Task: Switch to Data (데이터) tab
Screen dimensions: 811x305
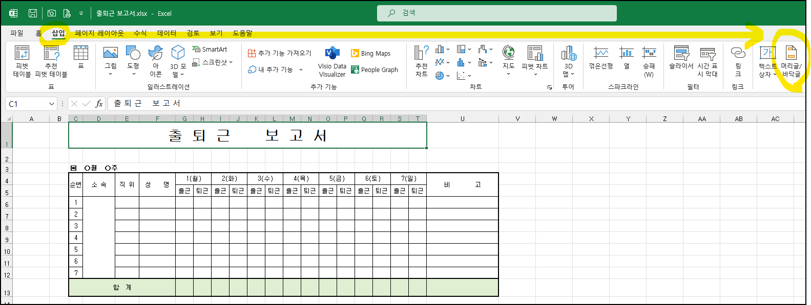Action: click(167, 33)
